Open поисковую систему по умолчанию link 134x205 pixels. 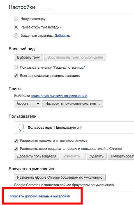point(59,96)
